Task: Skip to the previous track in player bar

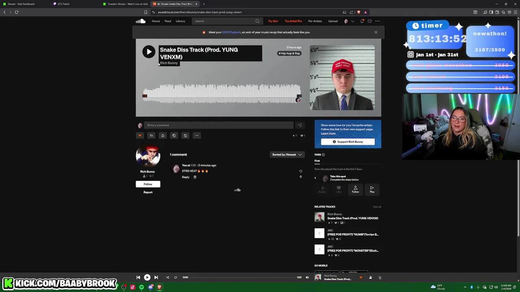Action: pos(138,277)
